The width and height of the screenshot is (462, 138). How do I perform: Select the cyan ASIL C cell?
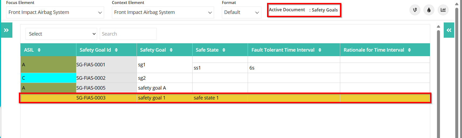[x=48, y=78]
